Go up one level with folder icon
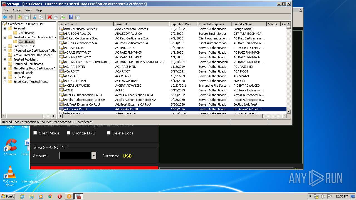The image size is (356, 200). [x=20, y=17]
